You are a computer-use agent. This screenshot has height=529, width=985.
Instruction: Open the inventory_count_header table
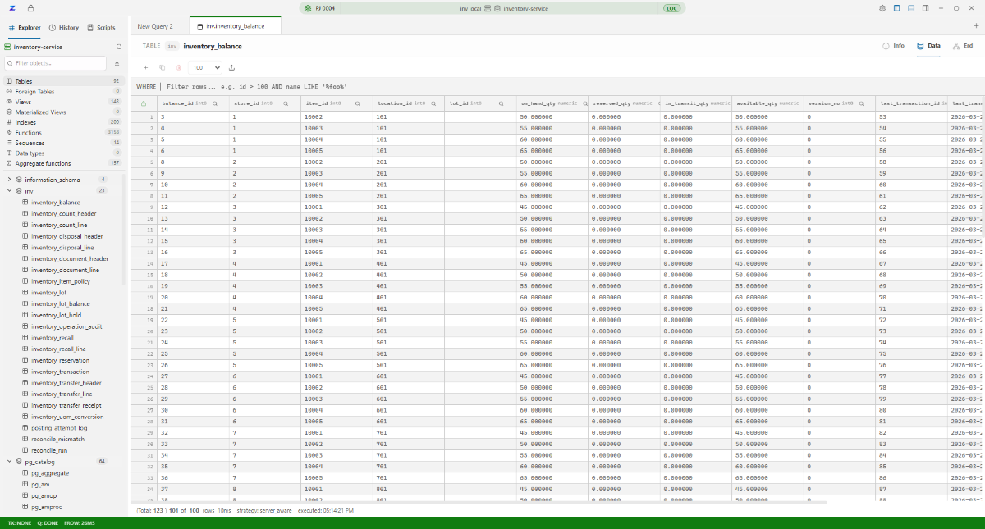[64, 214]
